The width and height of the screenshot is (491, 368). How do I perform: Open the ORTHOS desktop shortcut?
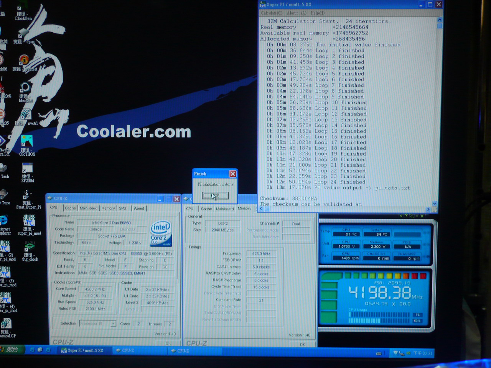[27, 146]
